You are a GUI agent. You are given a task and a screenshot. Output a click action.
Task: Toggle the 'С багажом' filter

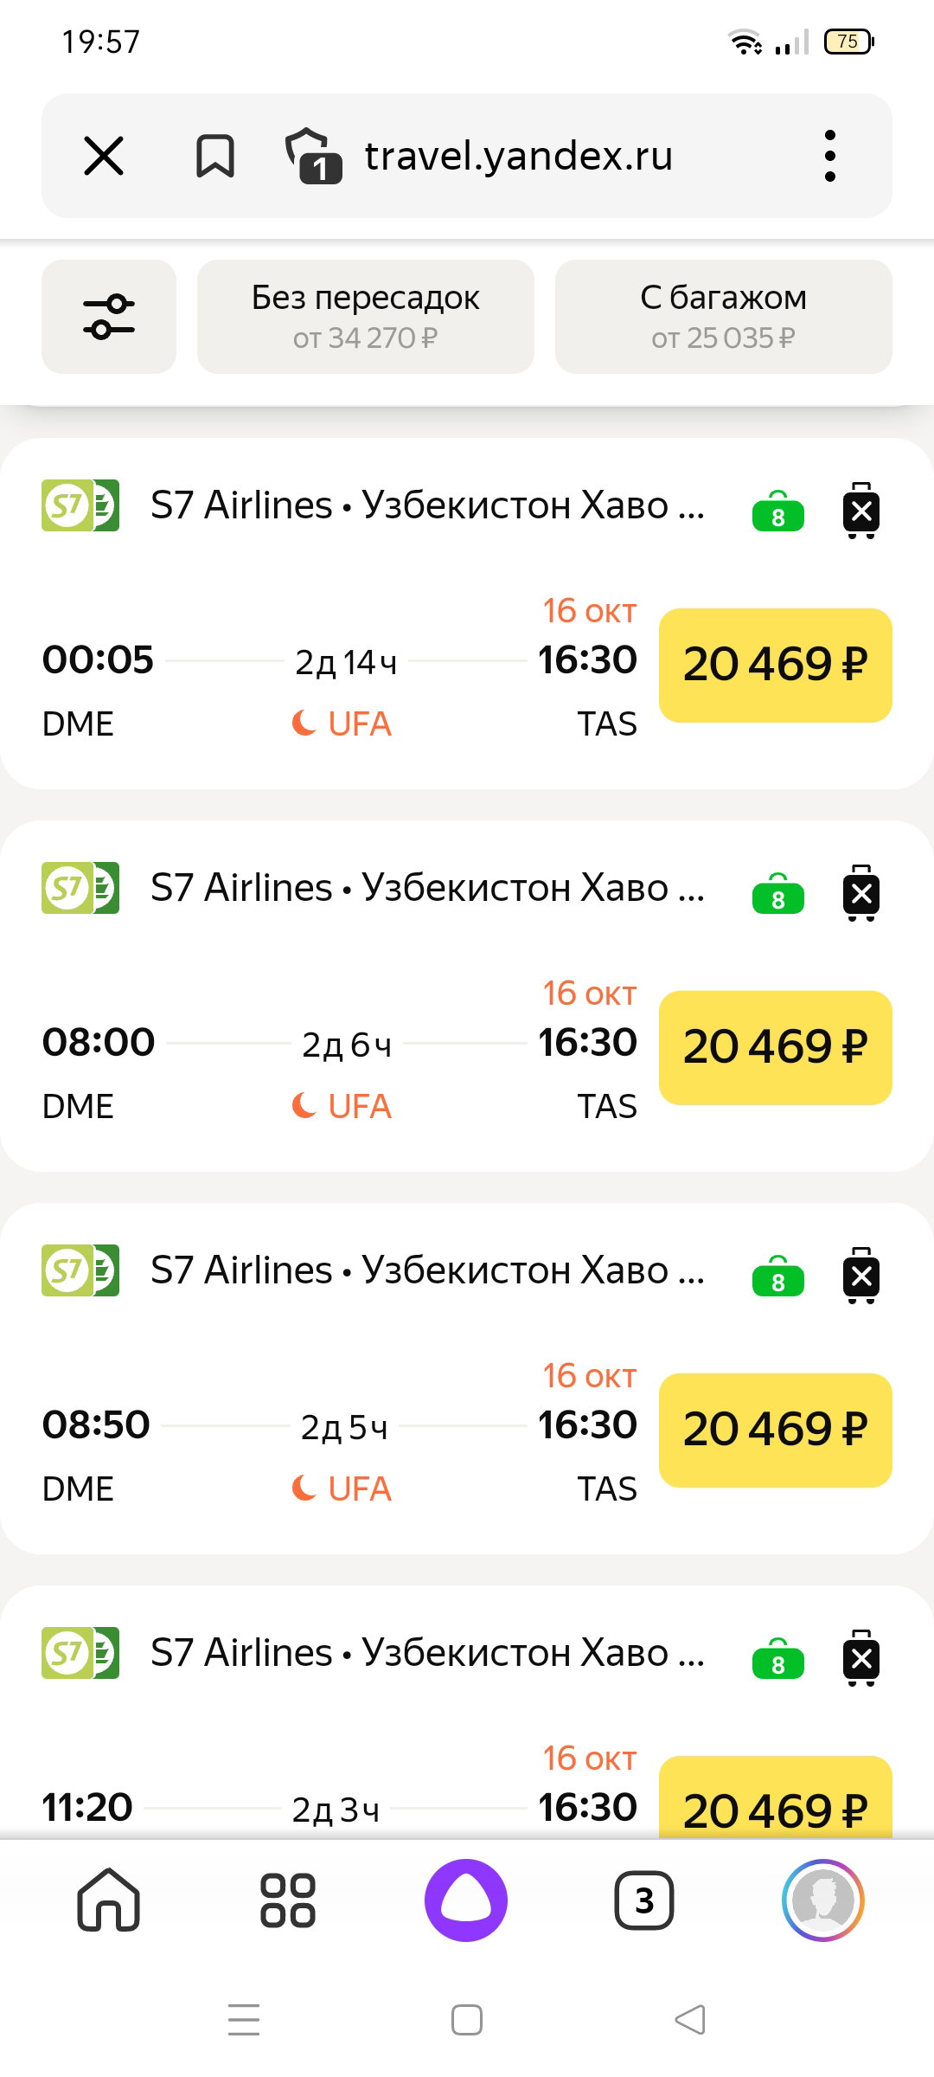(724, 317)
